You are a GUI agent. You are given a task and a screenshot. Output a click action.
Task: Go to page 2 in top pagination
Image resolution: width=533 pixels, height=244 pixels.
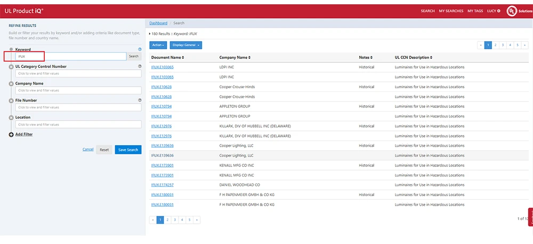tap(496, 45)
